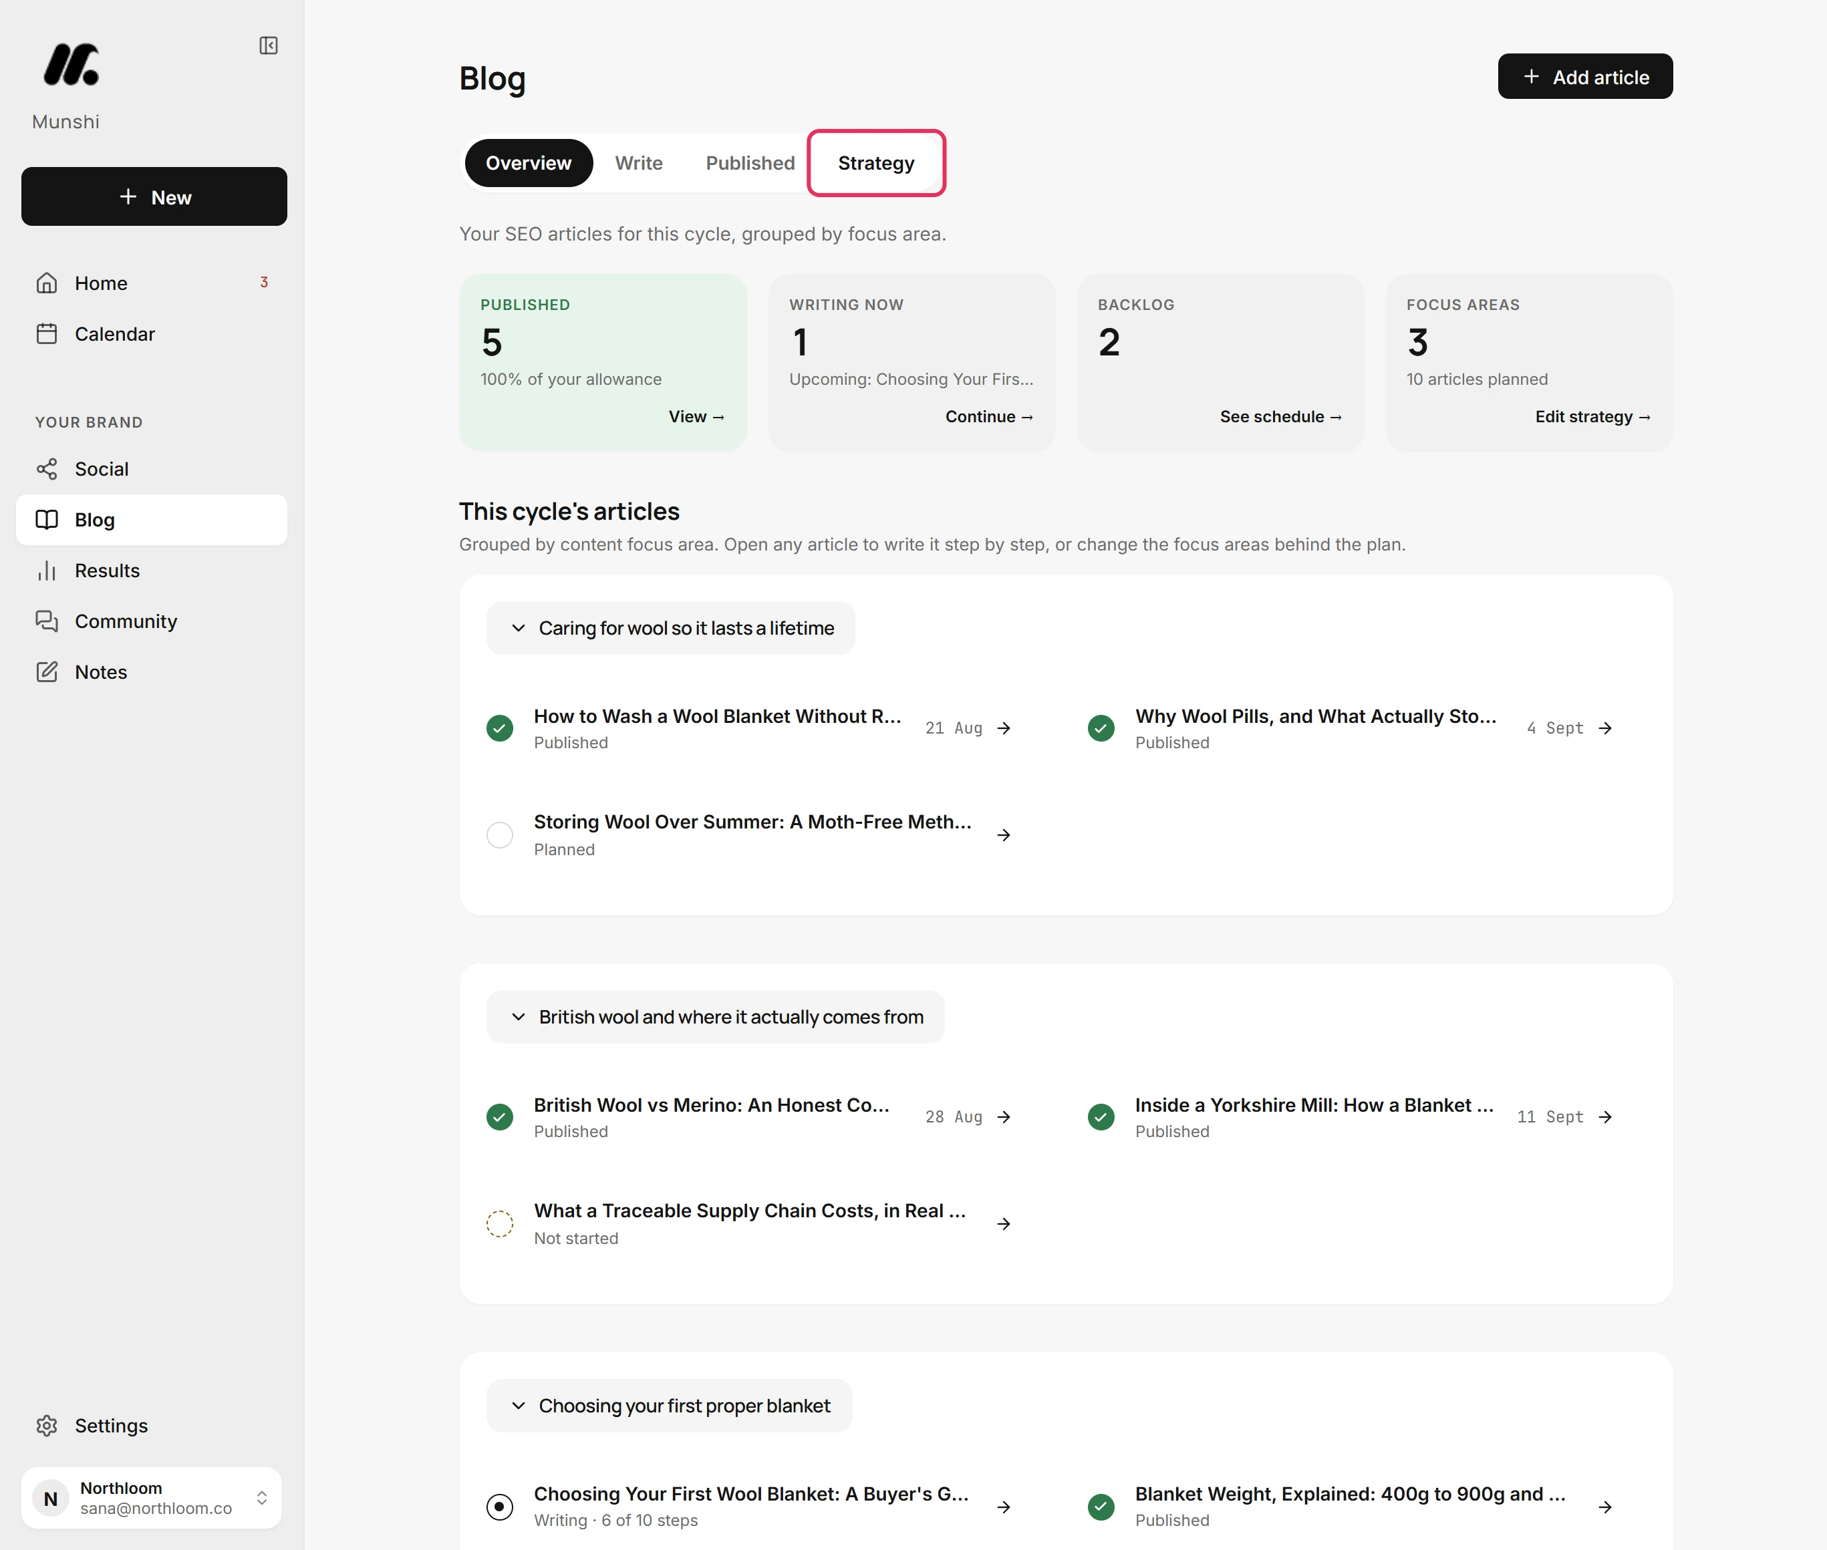The image size is (1827, 1550).
Task: Click the Community chat bubbles icon
Action: 47,621
